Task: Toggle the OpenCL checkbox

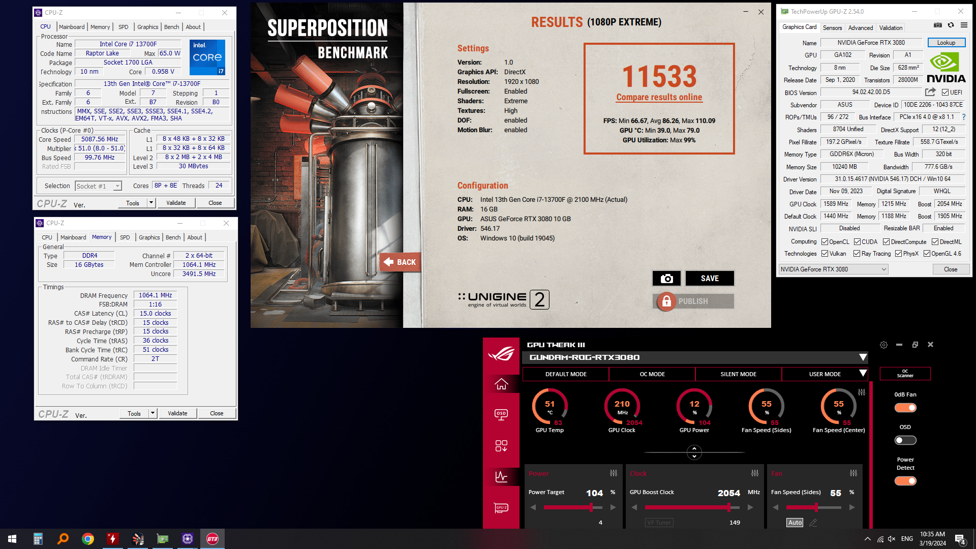Action: (825, 242)
